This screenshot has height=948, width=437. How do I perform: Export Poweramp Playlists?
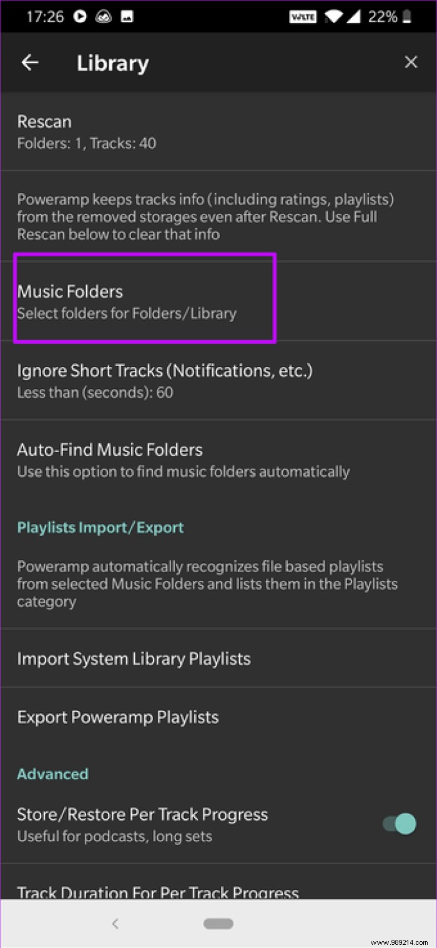pos(118,717)
